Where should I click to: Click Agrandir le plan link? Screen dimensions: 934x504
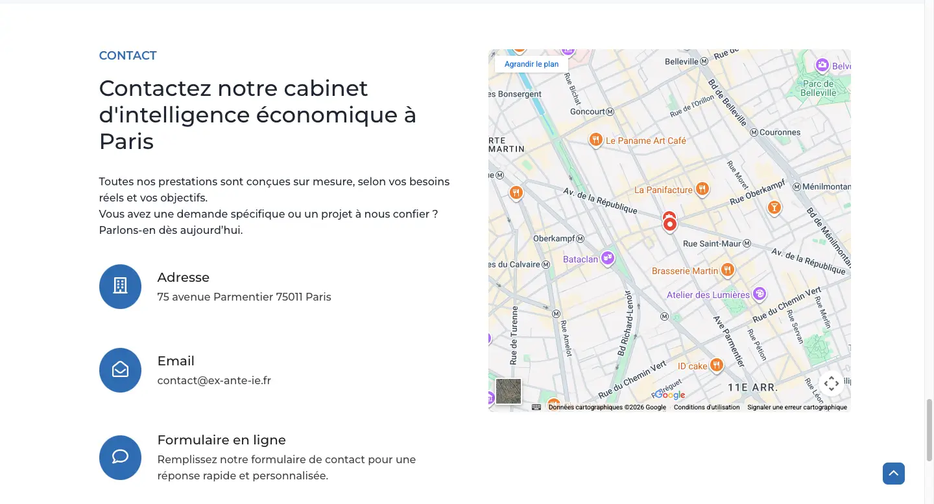[531, 64]
